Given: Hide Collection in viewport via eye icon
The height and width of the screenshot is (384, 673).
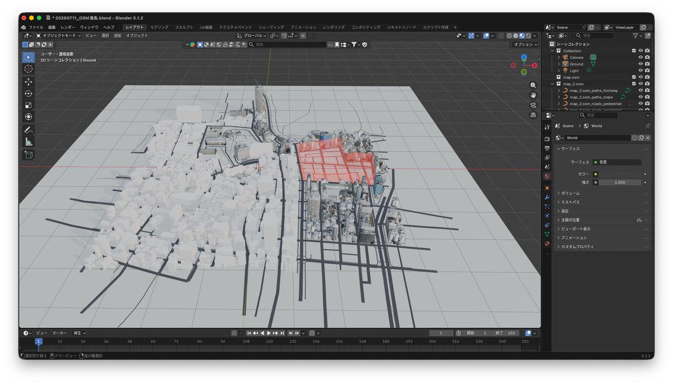Looking at the screenshot, I should tap(640, 50).
